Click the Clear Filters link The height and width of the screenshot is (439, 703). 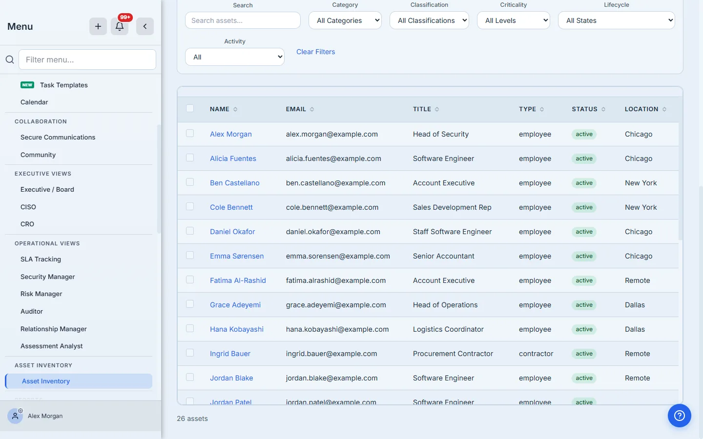315,52
